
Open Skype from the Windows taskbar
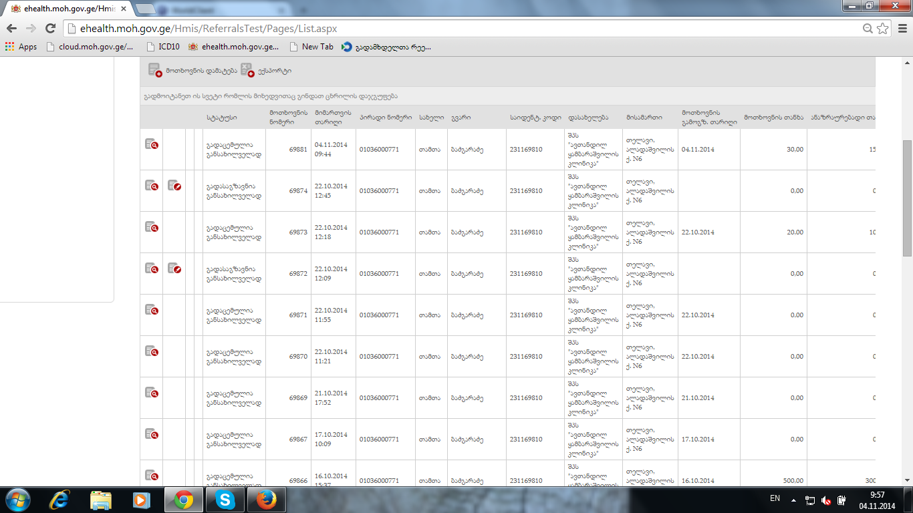click(x=225, y=500)
